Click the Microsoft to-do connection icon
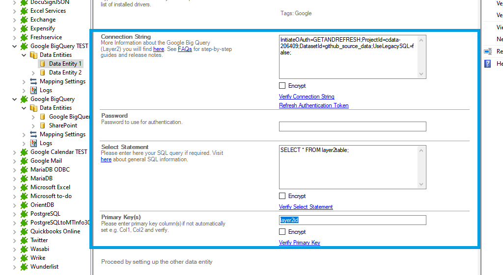This screenshot has height=275, width=503. (24, 196)
